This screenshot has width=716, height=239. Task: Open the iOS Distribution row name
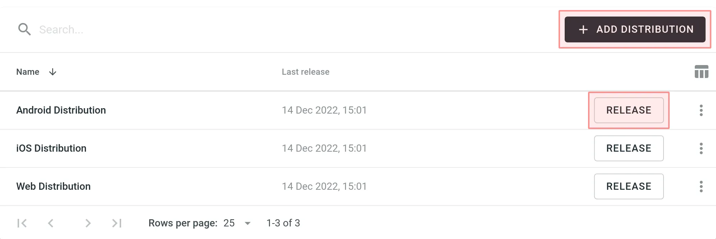(x=51, y=148)
